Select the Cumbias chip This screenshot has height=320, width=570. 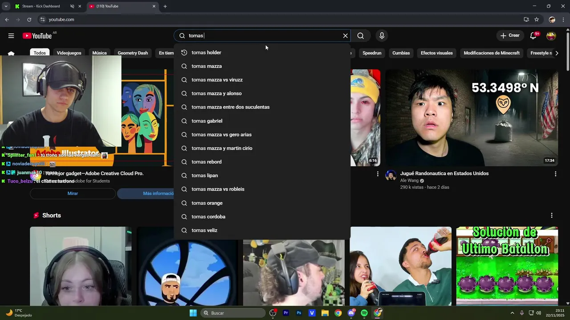coord(401,53)
